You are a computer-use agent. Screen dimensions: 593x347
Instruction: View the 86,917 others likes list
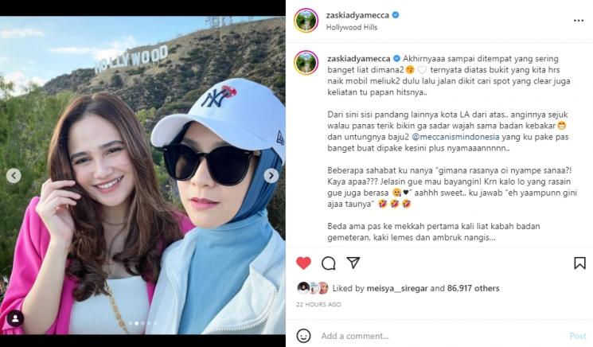click(x=473, y=288)
